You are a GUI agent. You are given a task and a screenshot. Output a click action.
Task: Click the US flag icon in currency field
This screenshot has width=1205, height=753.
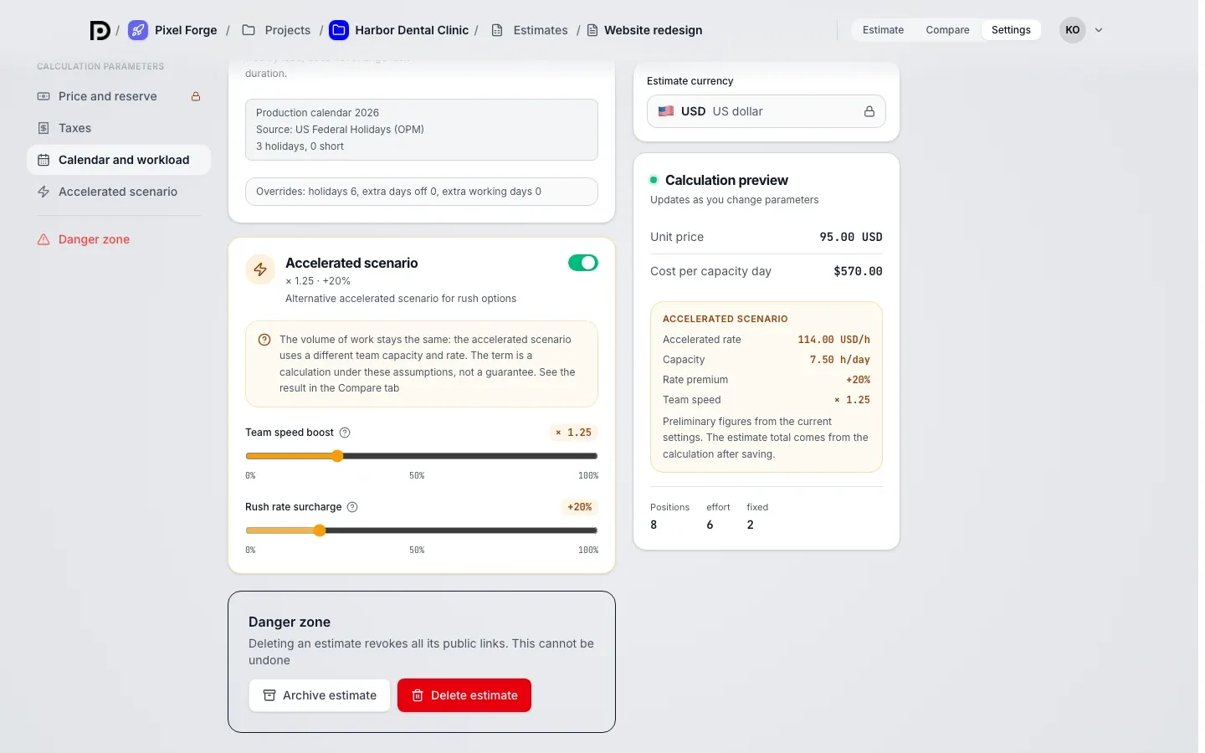point(666,111)
